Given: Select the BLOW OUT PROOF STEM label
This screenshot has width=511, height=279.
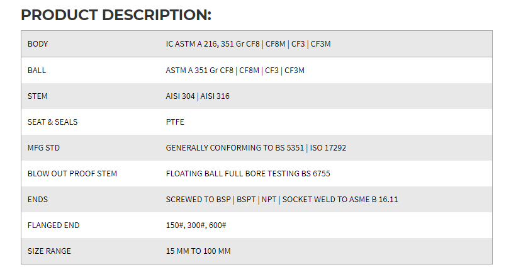Looking at the screenshot, I should point(72,174).
